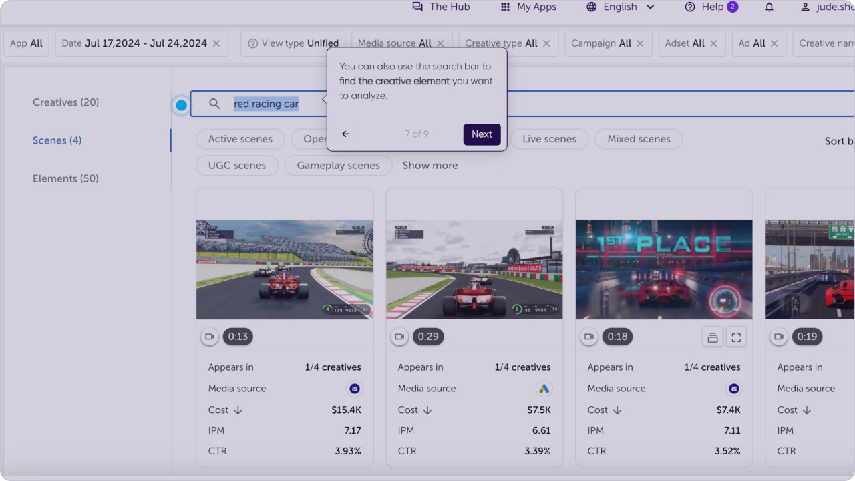Image resolution: width=855 pixels, height=481 pixels.
Task: Clear the Media source filter X
Action: tap(440, 43)
